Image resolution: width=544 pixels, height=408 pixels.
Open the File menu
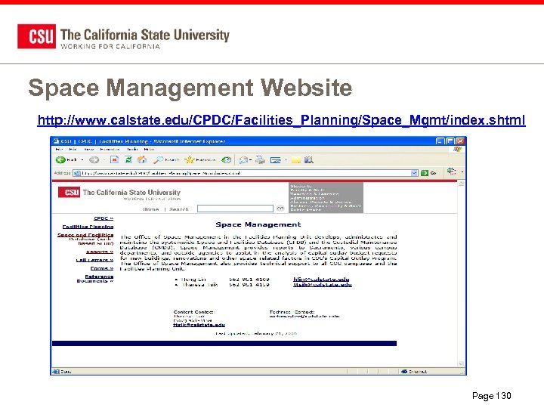pyautogui.click(x=59, y=149)
